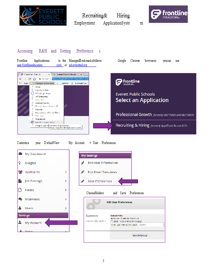
Task: Click the My Dashboard cloud icon
Action: [x=20, y=154]
